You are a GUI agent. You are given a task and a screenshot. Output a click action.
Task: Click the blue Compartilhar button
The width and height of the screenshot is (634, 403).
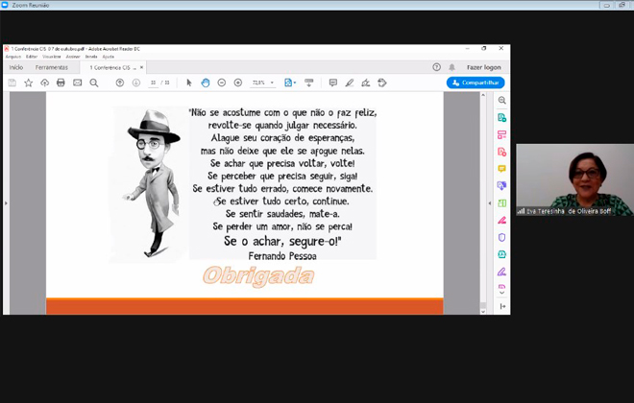pos(475,83)
